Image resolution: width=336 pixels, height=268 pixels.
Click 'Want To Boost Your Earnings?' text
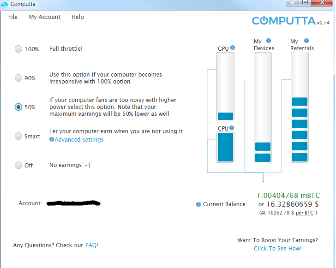(277, 240)
